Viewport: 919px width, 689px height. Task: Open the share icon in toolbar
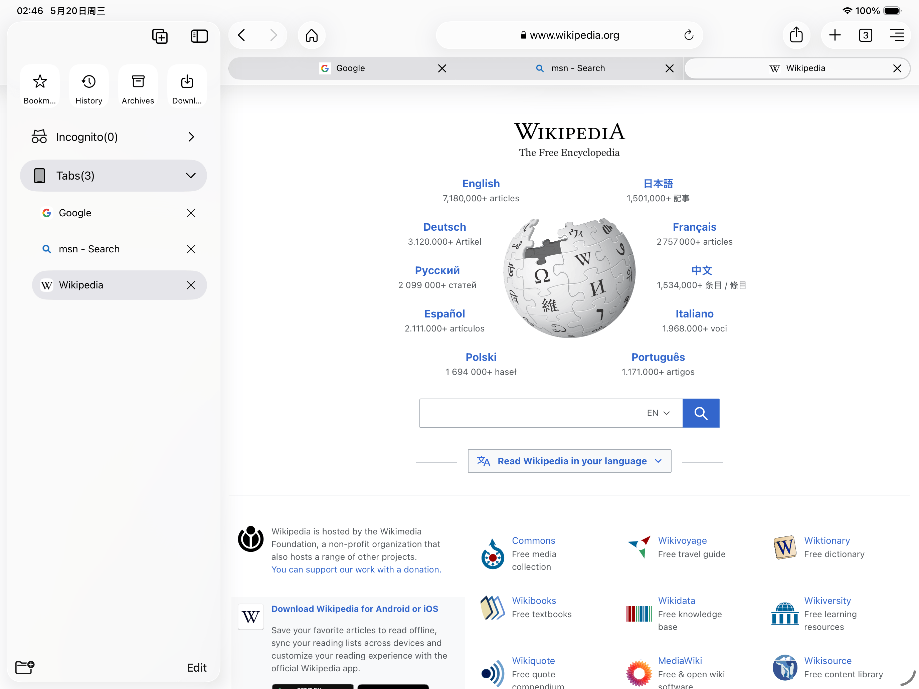click(796, 35)
